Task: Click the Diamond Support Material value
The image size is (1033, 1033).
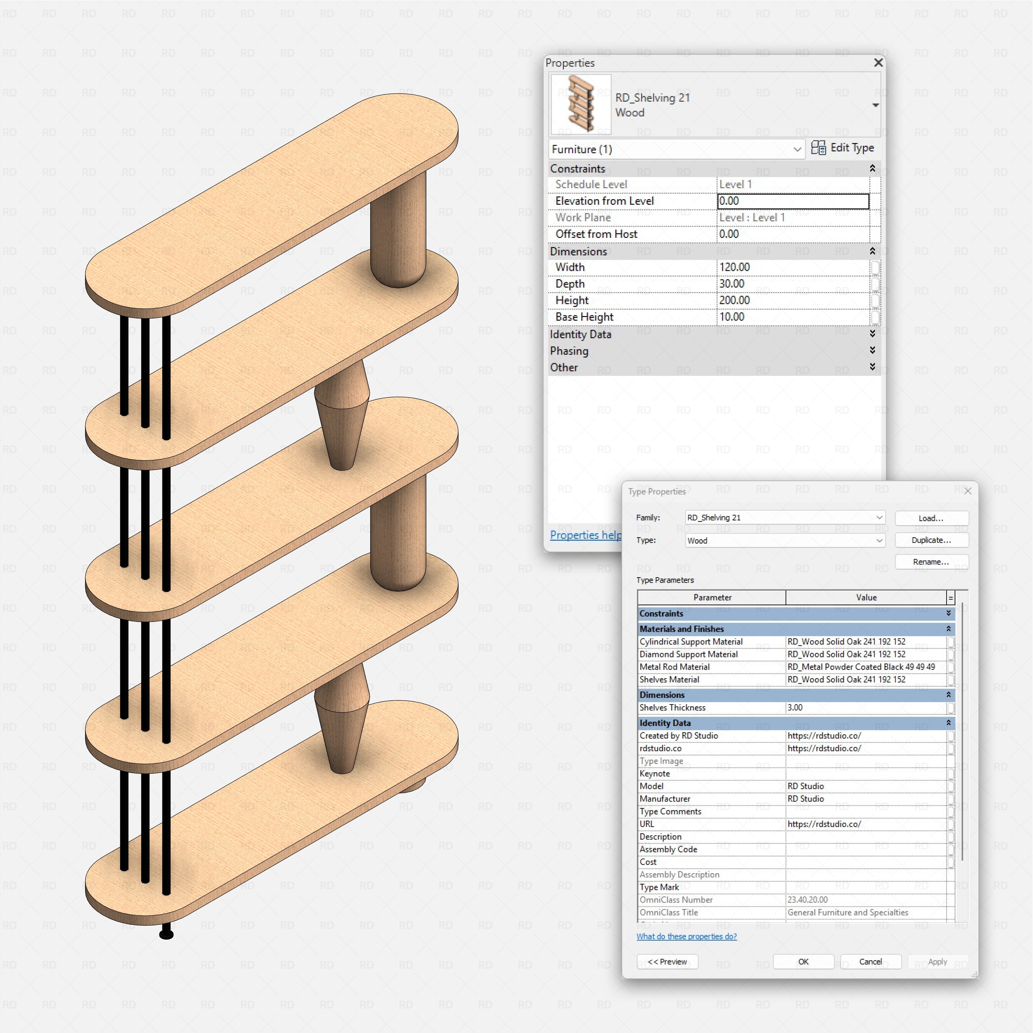Action: tap(866, 654)
